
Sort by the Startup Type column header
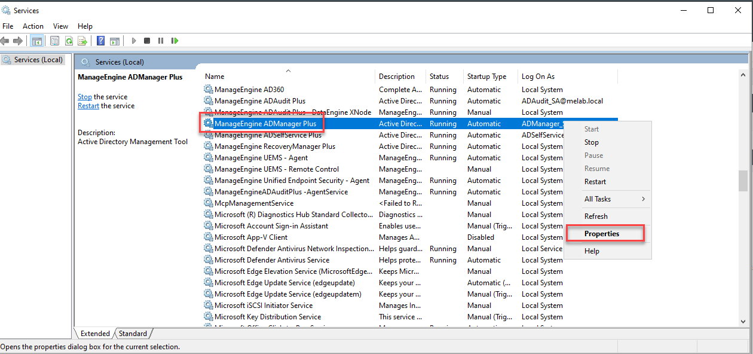486,77
